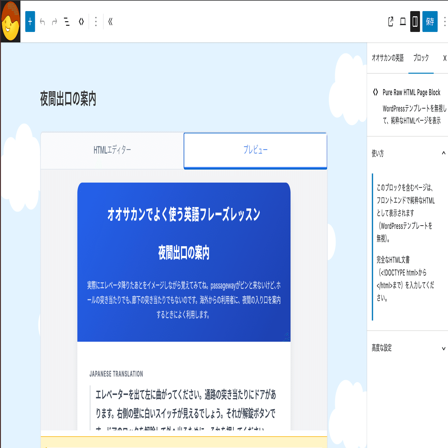Screen dimensions: 448x448
Task: Open the オオサカンの英語 tab
Action: [x=389, y=58]
